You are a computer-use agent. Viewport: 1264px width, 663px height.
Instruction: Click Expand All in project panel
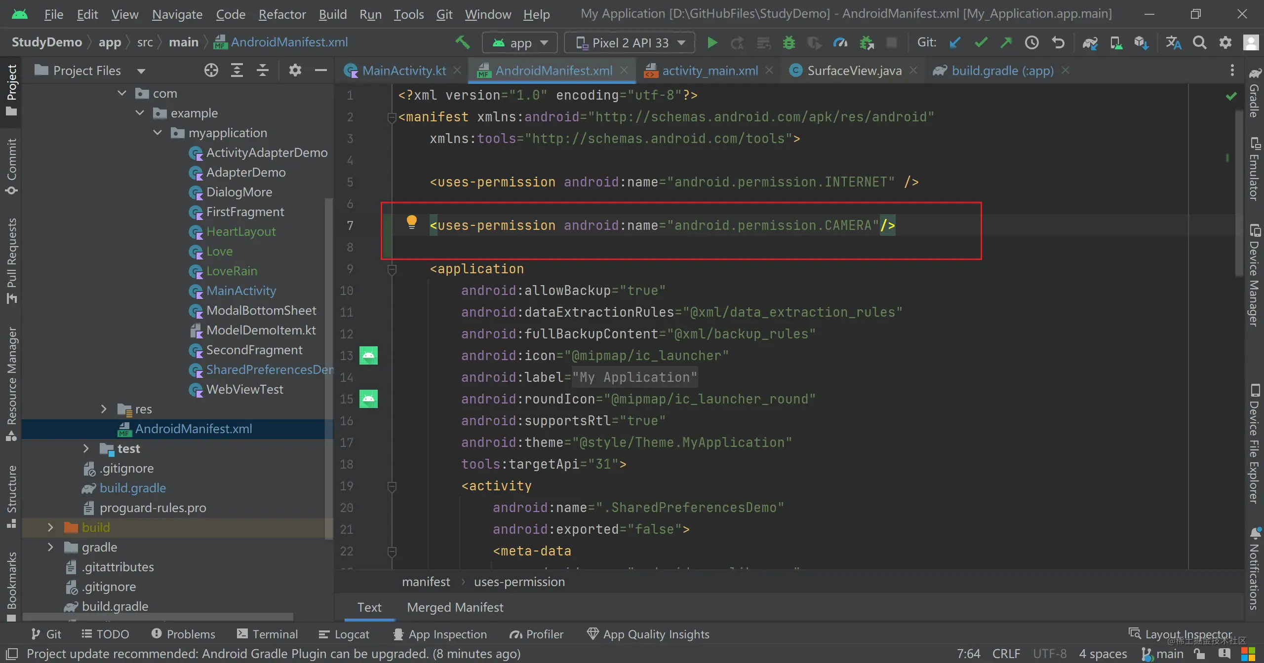pyautogui.click(x=237, y=71)
